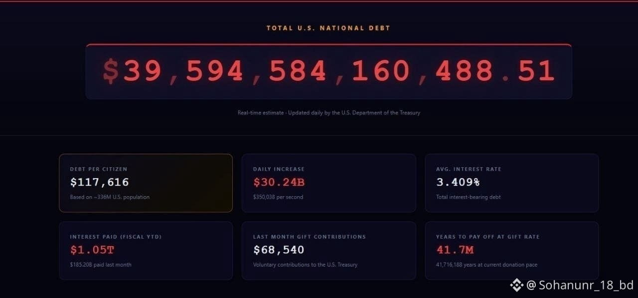Select the Years To Pay Off card
This screenshot has width=638, height=298.
pyautogui.click(x=512, y=251)
